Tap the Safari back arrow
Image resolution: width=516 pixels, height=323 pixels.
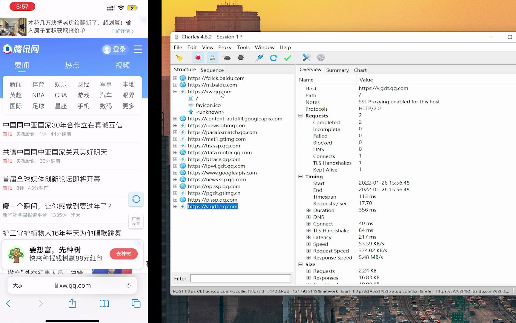coord(8,303)
